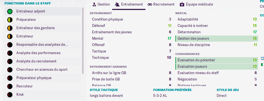Choose Chercheur en sciences du sport

coord(43,70)
